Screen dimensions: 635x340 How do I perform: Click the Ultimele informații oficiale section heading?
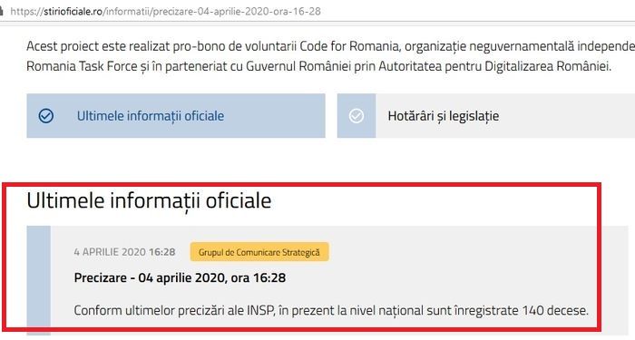149,200
